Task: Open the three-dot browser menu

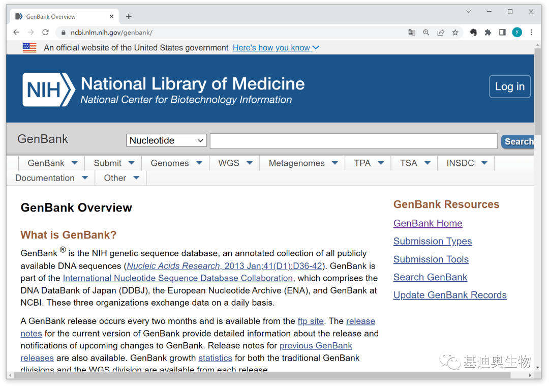Action: pyautogui.click(x=531, y=32)
